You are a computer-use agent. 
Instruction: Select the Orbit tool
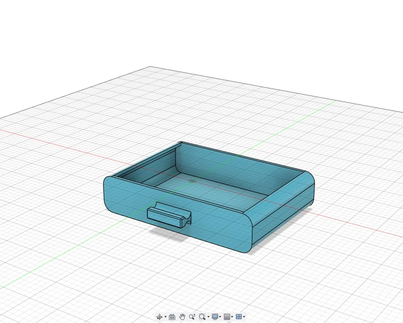[159, 317]
